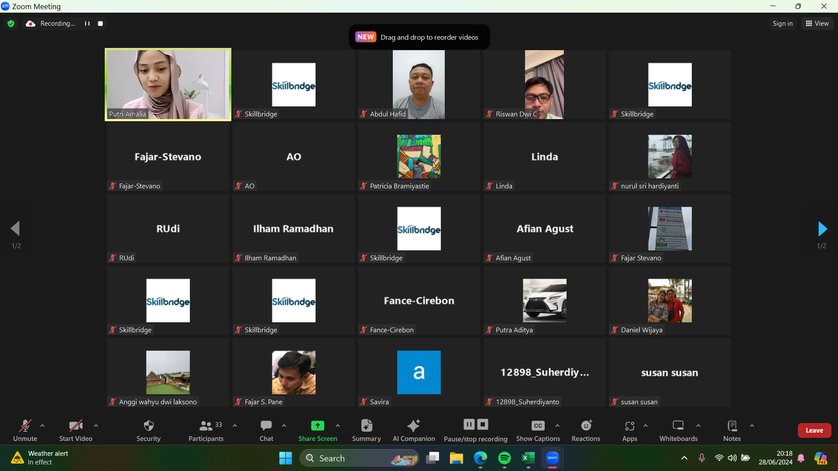Expand audio options arrow beside Unmute
Image resolution: width=838 pixels, height=471 pixels.
tap(42, 426)
